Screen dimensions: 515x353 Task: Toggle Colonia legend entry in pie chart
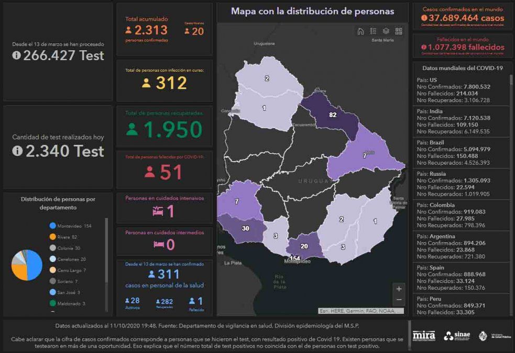[69, 248]
